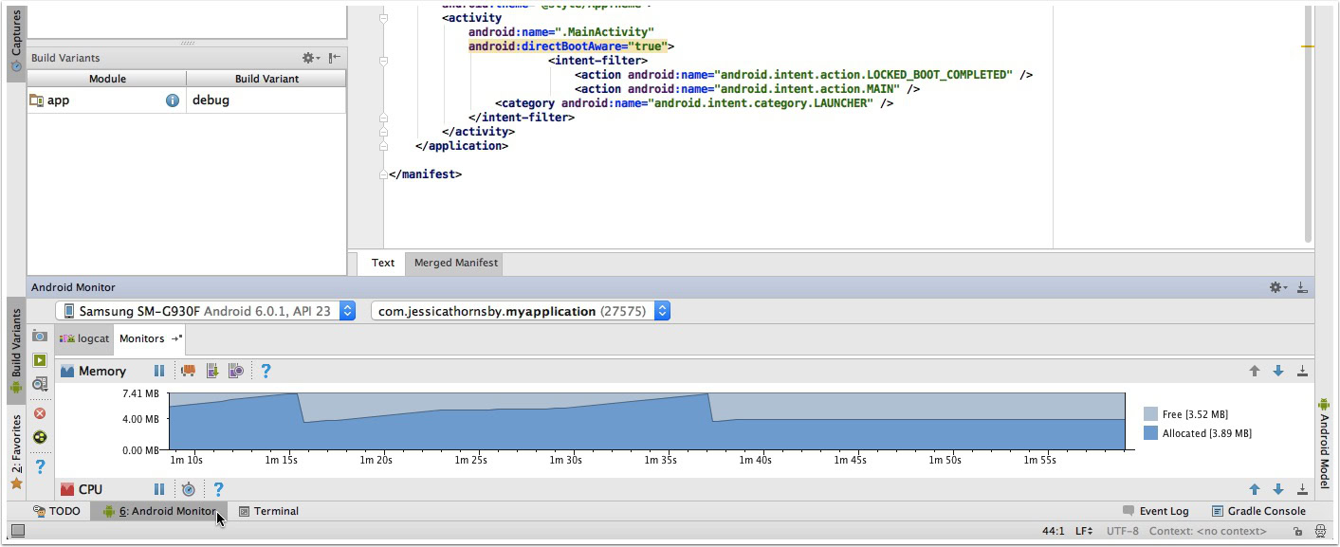
Task: Take a device screenshot with the camera icon
Action: click(39, 337)
